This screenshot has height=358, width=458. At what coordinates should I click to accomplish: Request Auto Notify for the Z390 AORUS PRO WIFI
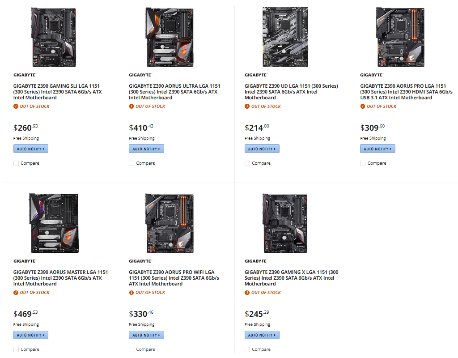click(146, 335)
